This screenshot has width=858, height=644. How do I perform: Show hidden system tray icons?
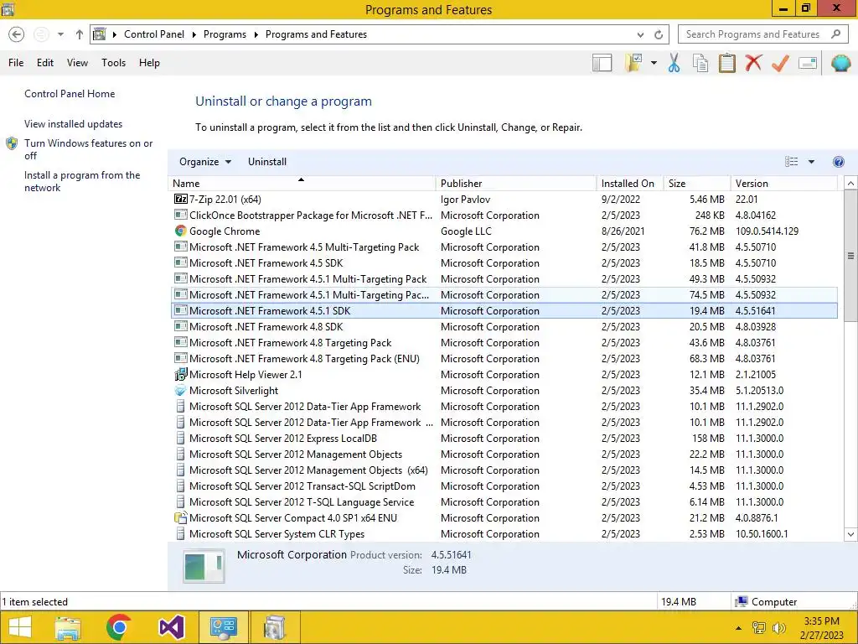click(739, 628)
